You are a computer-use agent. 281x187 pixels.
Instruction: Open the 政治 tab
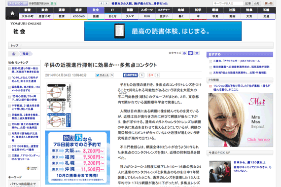45,10
